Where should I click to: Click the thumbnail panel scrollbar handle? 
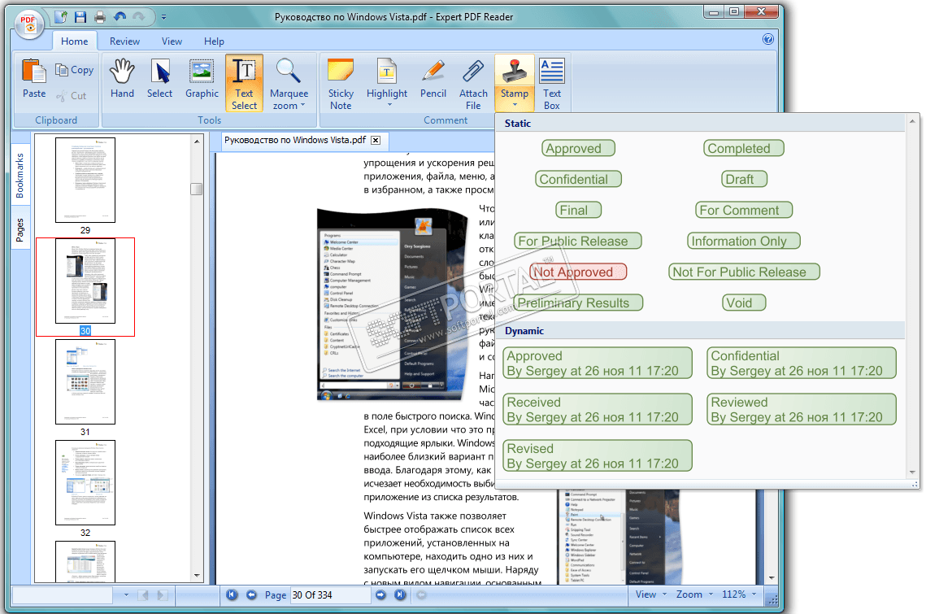tap(196, 189)
